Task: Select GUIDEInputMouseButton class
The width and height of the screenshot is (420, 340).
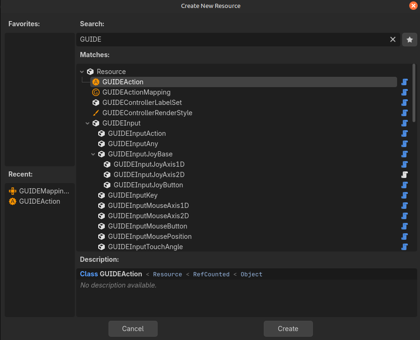Action: 148,226
